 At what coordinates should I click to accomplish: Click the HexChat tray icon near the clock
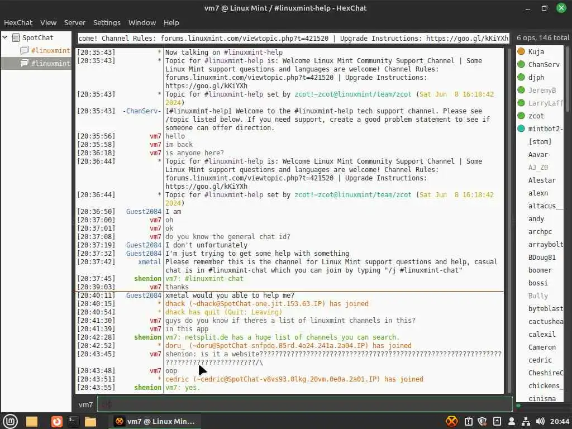pyautogui.click(x=451, y=421)
